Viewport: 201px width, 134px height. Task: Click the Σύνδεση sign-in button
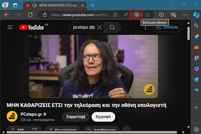167,27
